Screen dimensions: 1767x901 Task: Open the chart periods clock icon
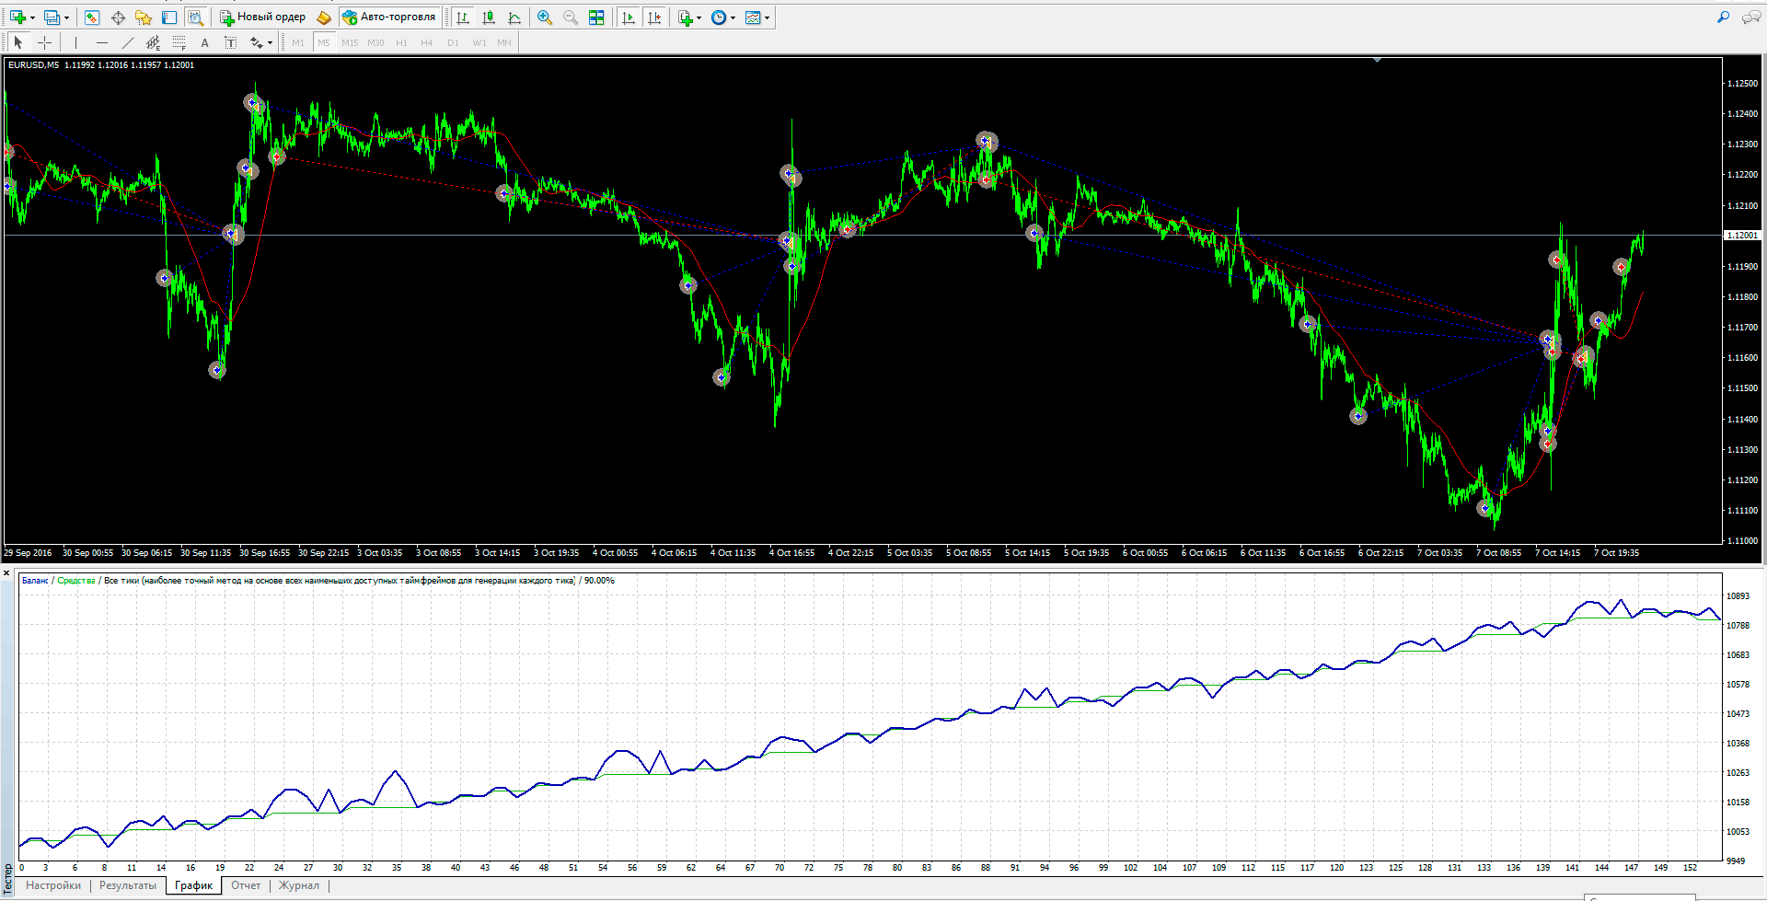[x=719, y=17]
